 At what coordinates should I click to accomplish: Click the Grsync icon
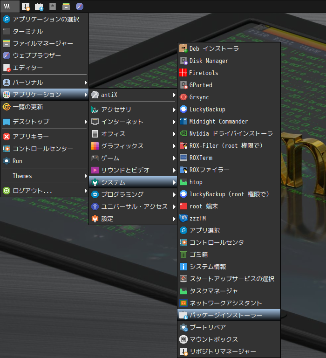(183, 97)
